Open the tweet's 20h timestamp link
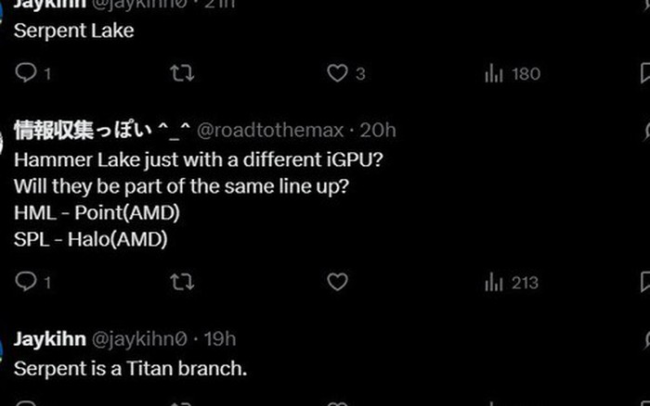Image resolution: width=650 pixels, height=406 pixels. pyautogui.click(x=378, y=131)
